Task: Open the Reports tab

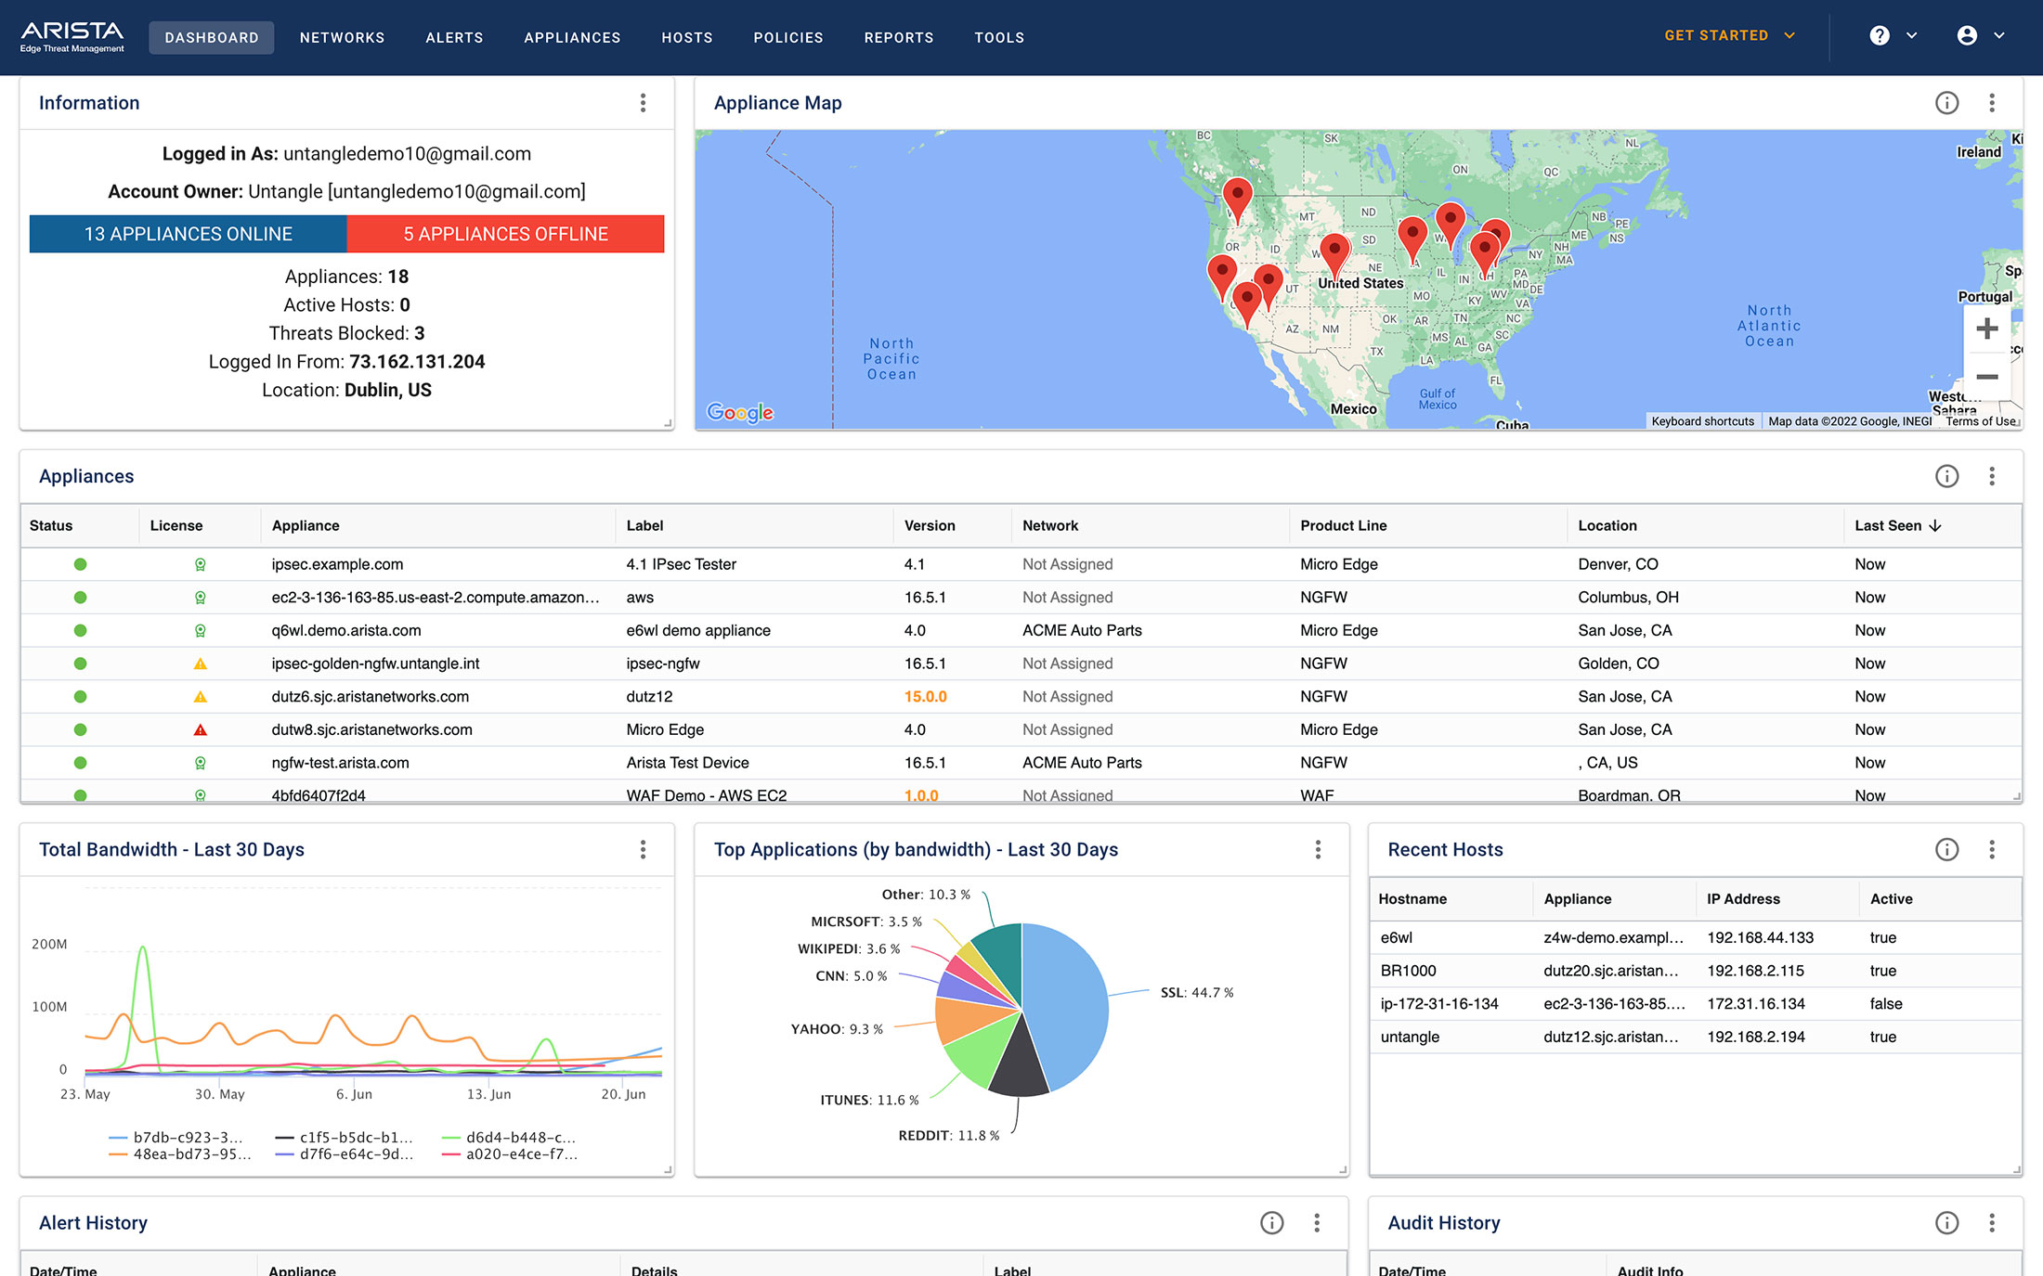Action: 899,37
